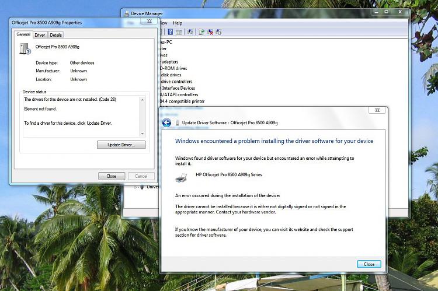
Task: Click 'An error occurred during the installation of the device:'
Action: 227,195
